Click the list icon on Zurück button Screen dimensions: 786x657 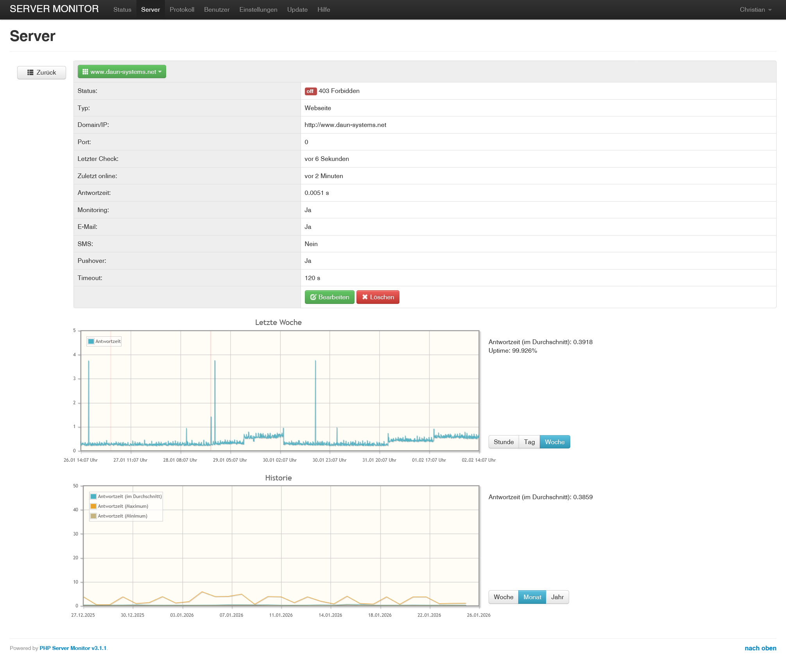pos(30,73)
